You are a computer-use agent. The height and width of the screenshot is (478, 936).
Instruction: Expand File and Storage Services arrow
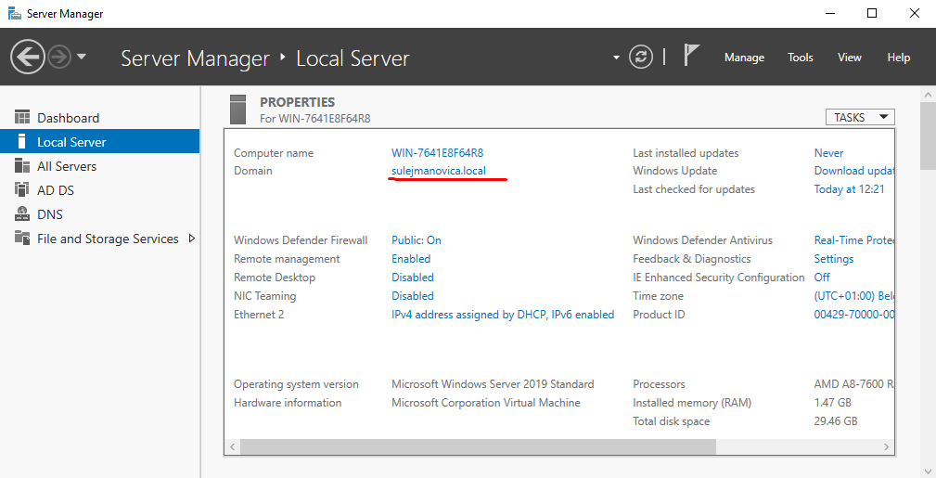(x=192, y=239)
